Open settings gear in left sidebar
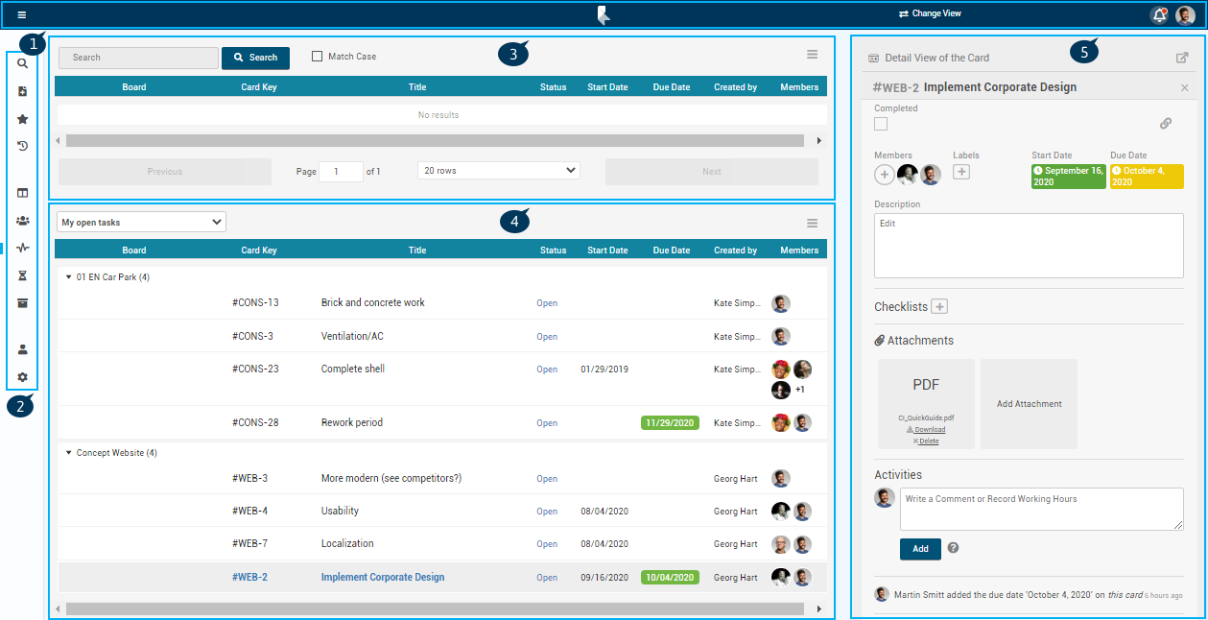Screen dimensions: 1208x620 pos(23,377)
